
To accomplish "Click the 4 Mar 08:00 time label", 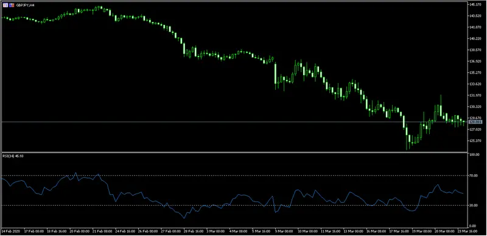I will [238, 231].
